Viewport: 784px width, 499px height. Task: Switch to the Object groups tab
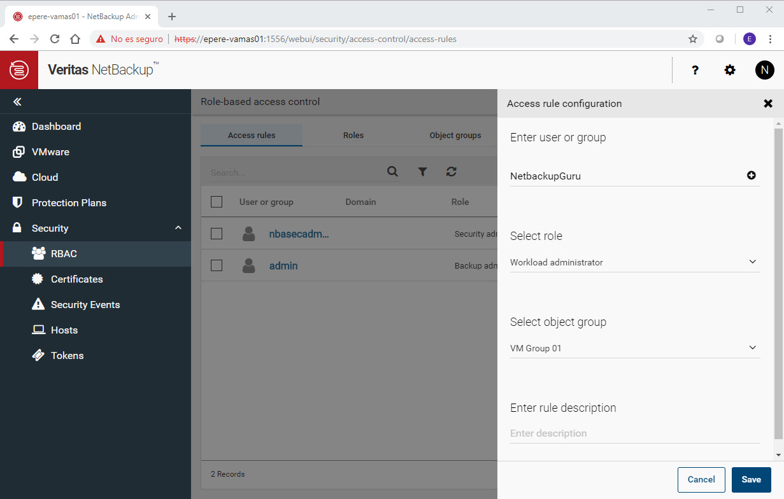click(455, 135)
